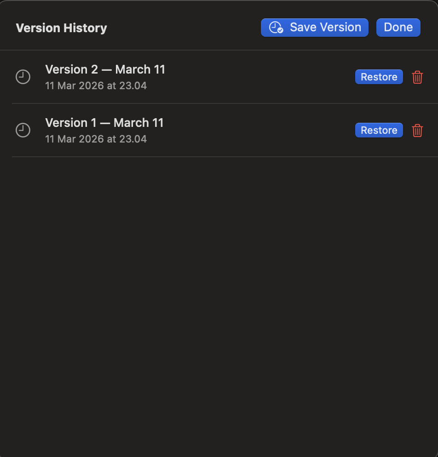Click the Version 1 timestamp text
Image resolution: width=438 pixels, height=457 pixels.
tap(96, 139)
